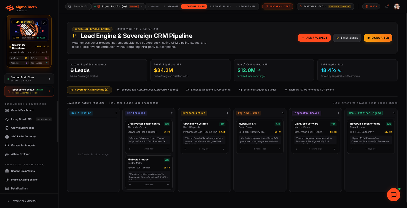Expand the Living System biosphere widget

click(x=44, y=23)
